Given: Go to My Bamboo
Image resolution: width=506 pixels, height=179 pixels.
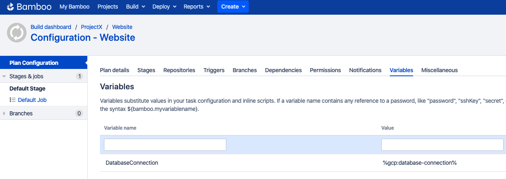Looking at the screenshot, I should click(75, 7).
